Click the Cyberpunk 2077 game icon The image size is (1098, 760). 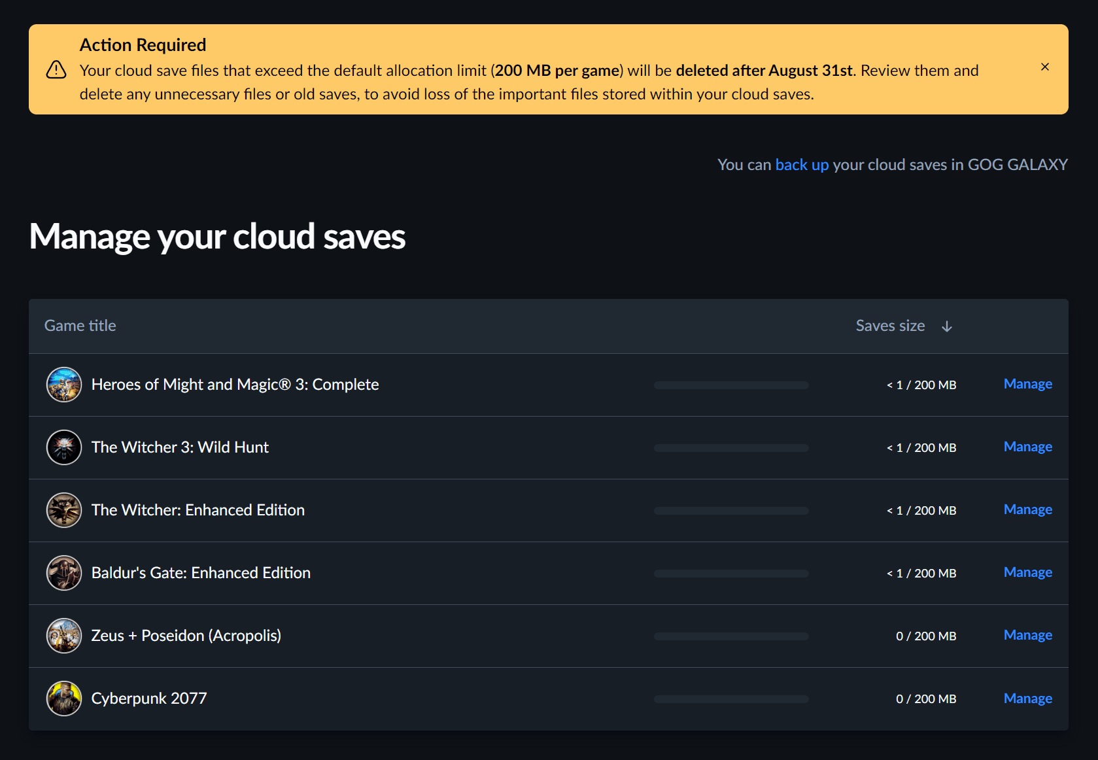point(64,699)
